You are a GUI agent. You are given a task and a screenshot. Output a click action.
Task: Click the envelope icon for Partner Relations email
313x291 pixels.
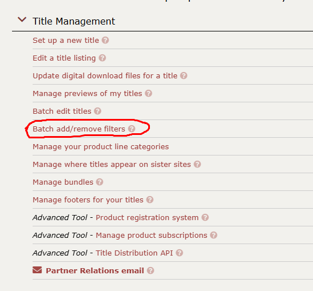37,270
